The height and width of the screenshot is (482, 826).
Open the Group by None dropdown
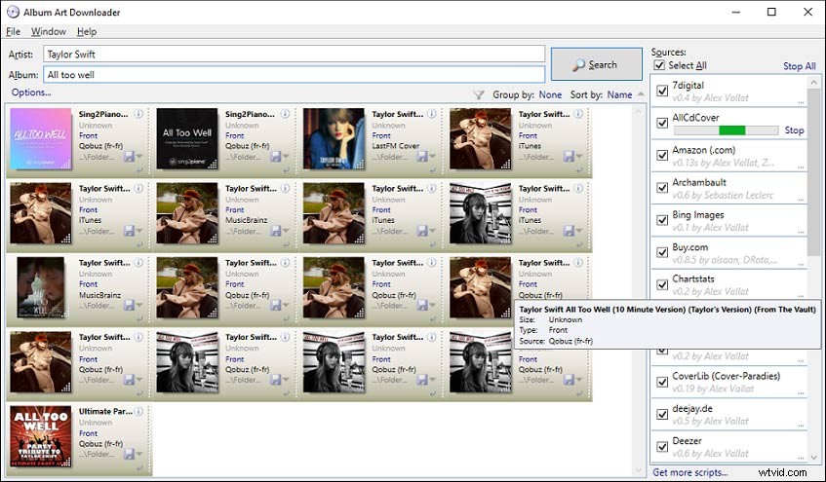coord(550,95)
